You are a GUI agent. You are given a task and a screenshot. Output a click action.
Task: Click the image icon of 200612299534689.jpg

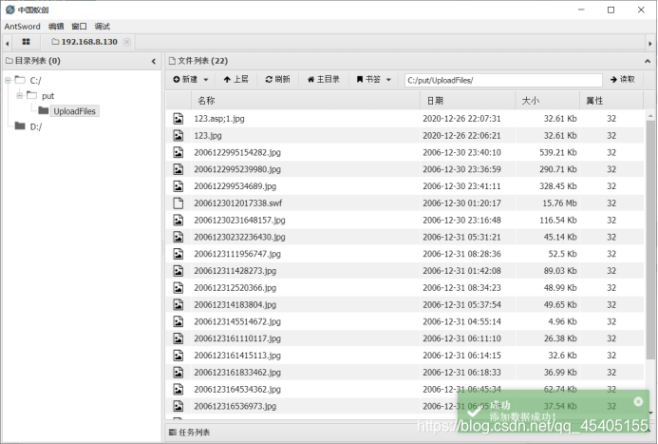[179, 186]
